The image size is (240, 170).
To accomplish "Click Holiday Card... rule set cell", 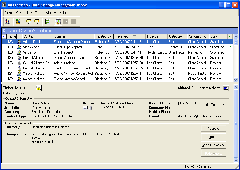I will [157, 52].
